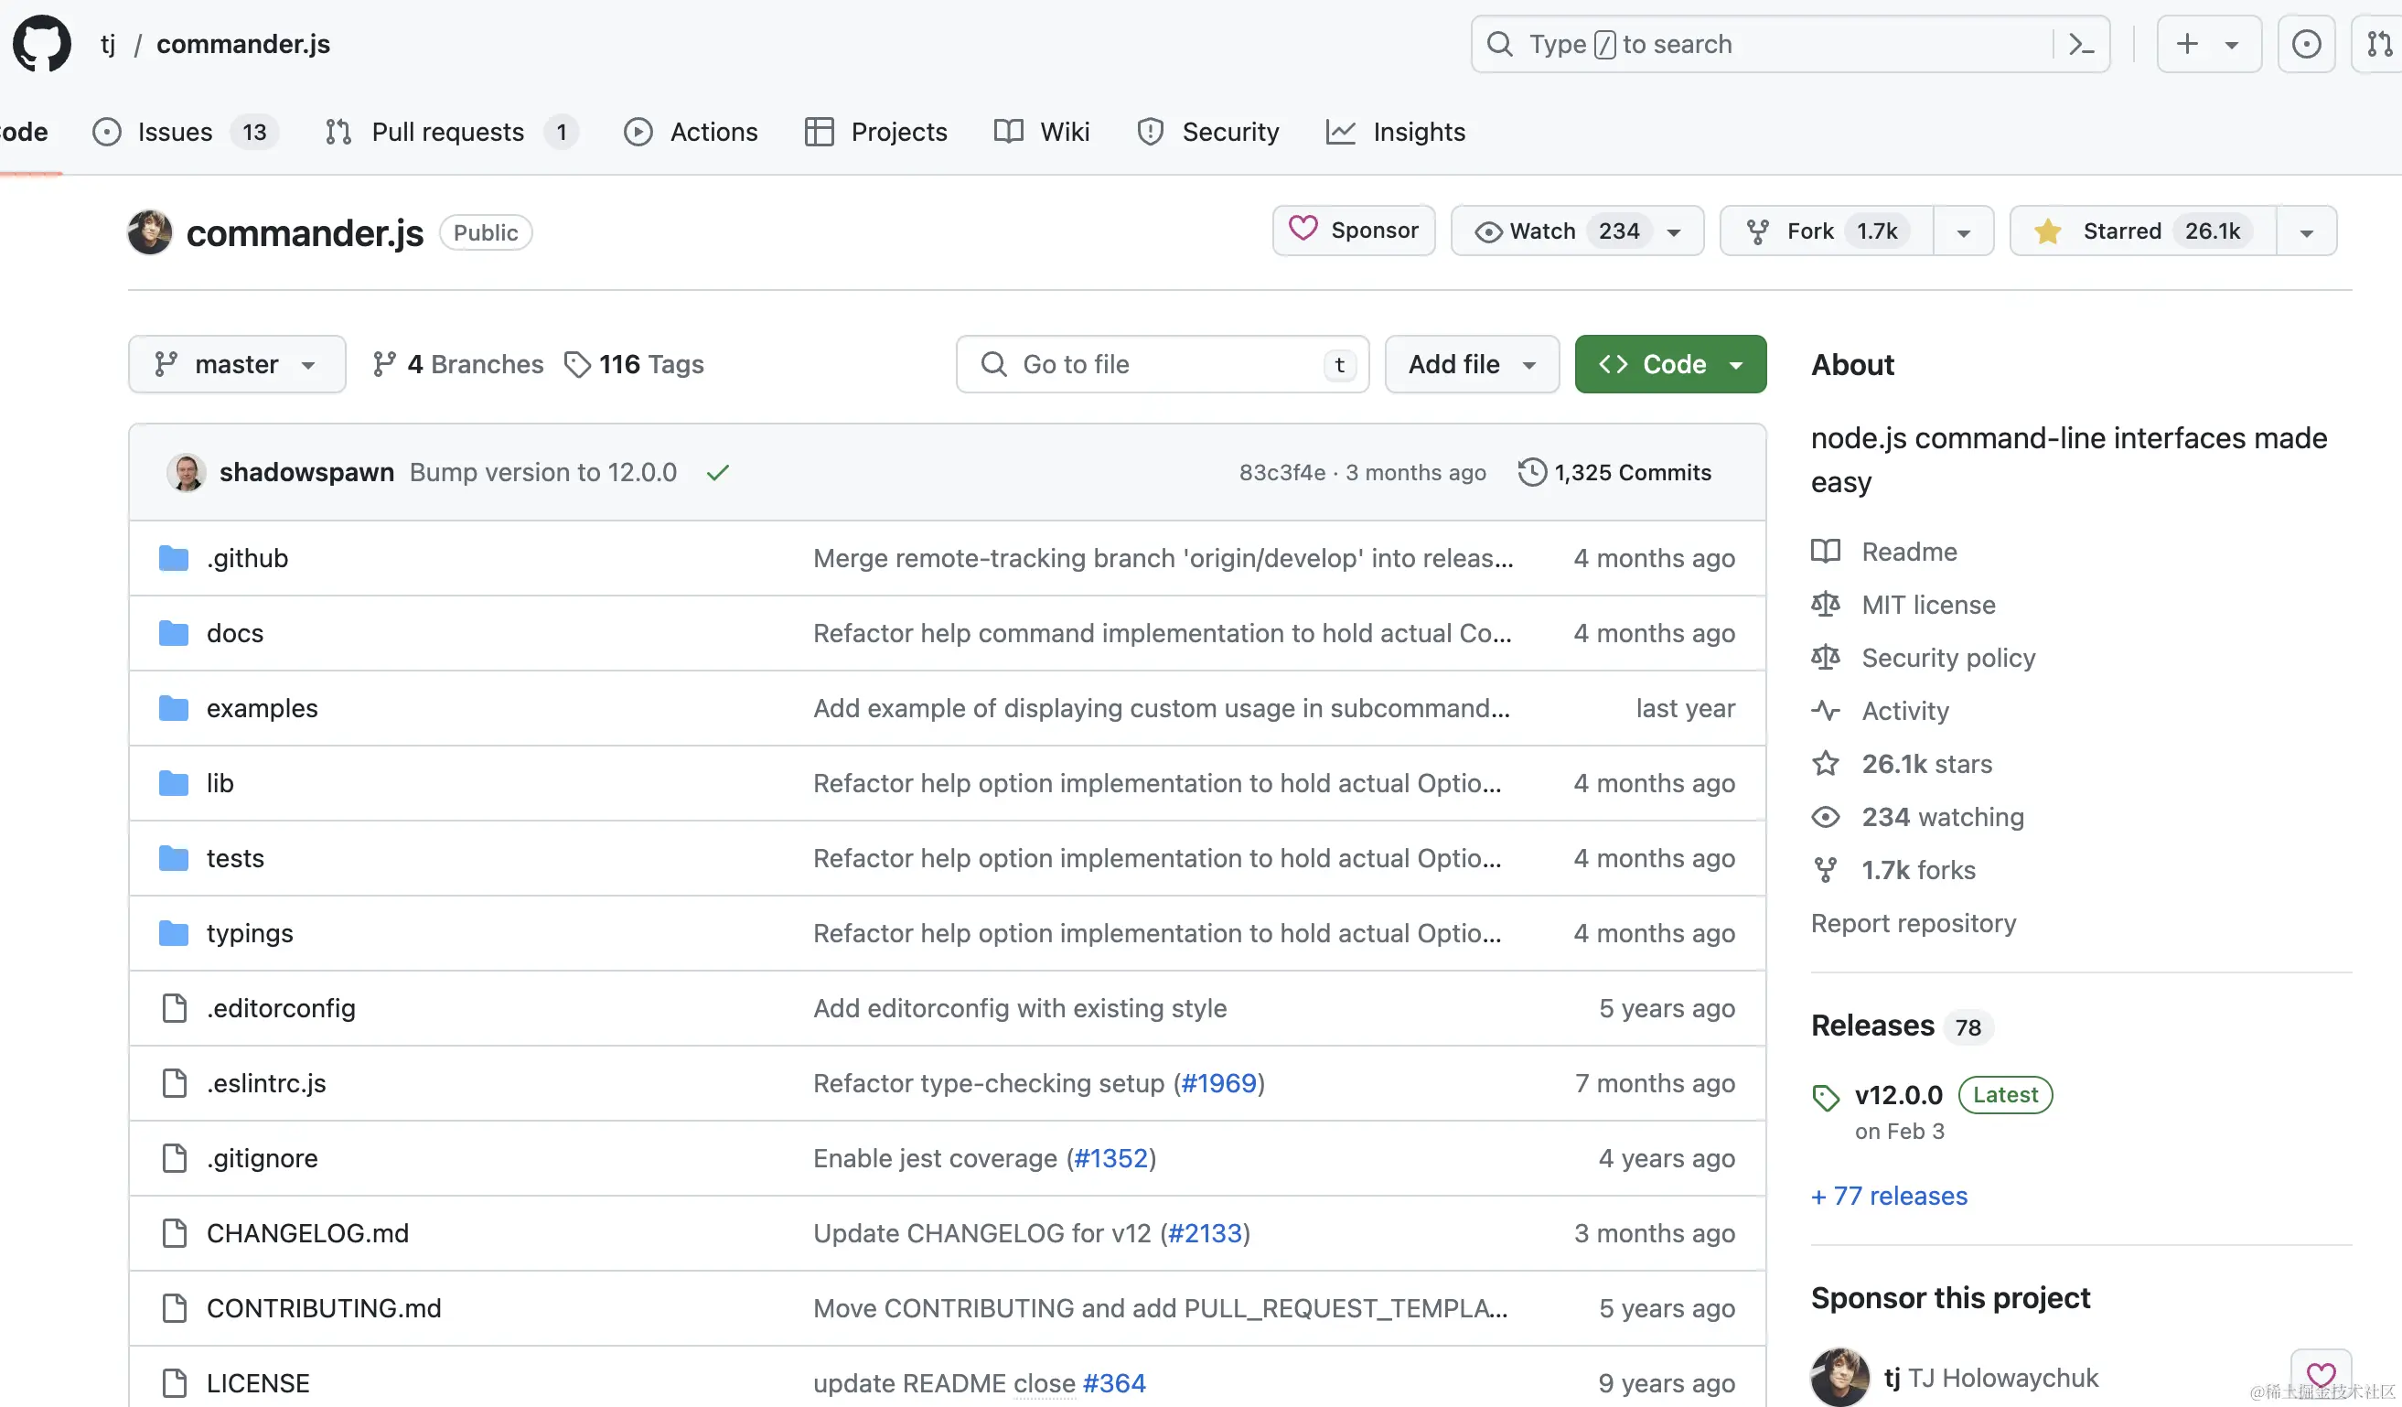Viewport: 2402px width, 1407px height.
Task: Click the green checkmark commit status icon
Action: (718, 473)
